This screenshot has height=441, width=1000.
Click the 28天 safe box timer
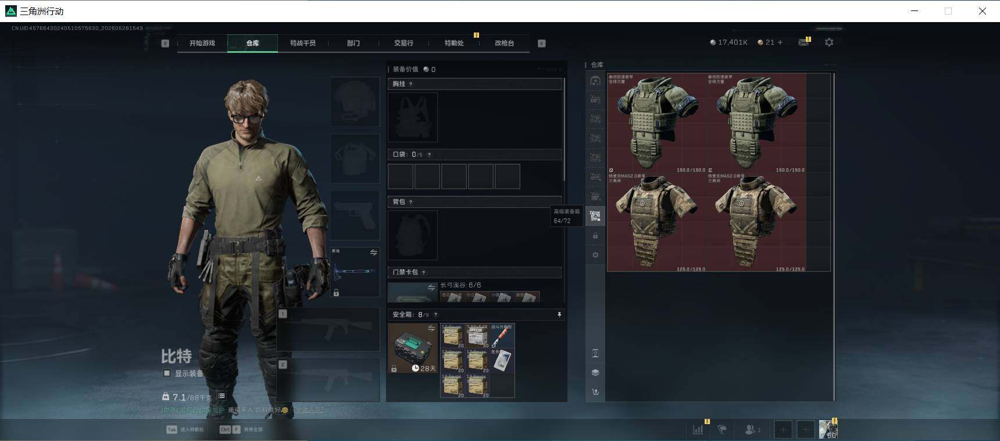point(424,368)
